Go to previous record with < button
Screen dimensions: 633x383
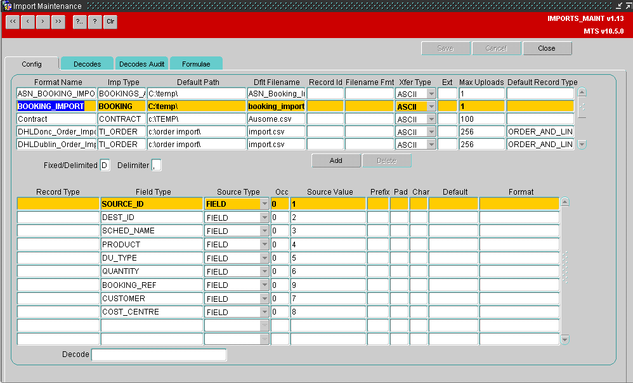point(28,22)
